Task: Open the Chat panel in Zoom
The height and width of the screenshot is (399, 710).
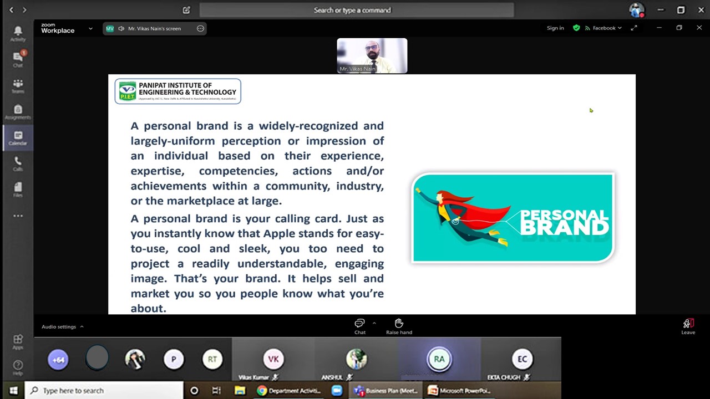Action: coord(359,326)
